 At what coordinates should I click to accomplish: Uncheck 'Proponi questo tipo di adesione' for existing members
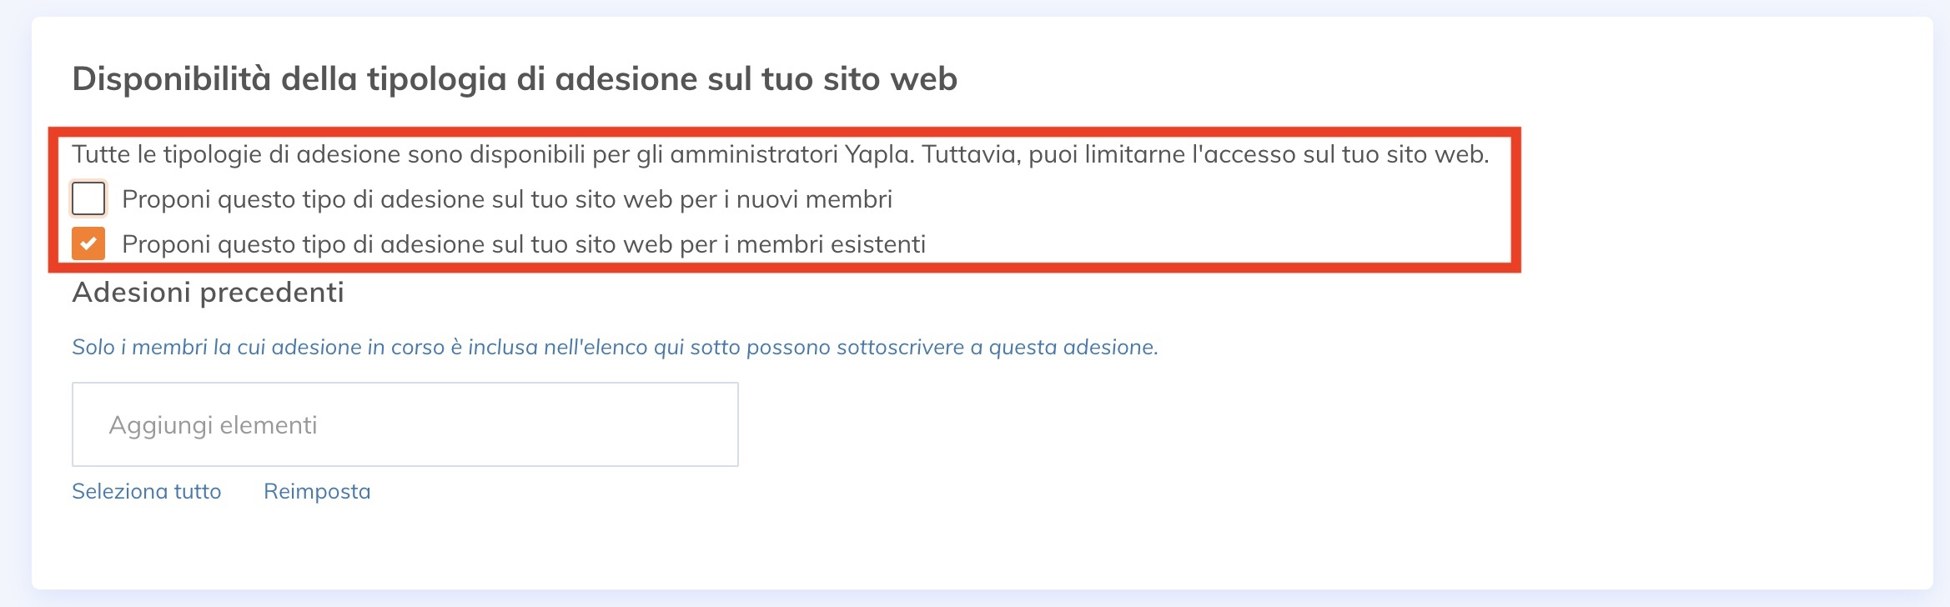(88, 244)
